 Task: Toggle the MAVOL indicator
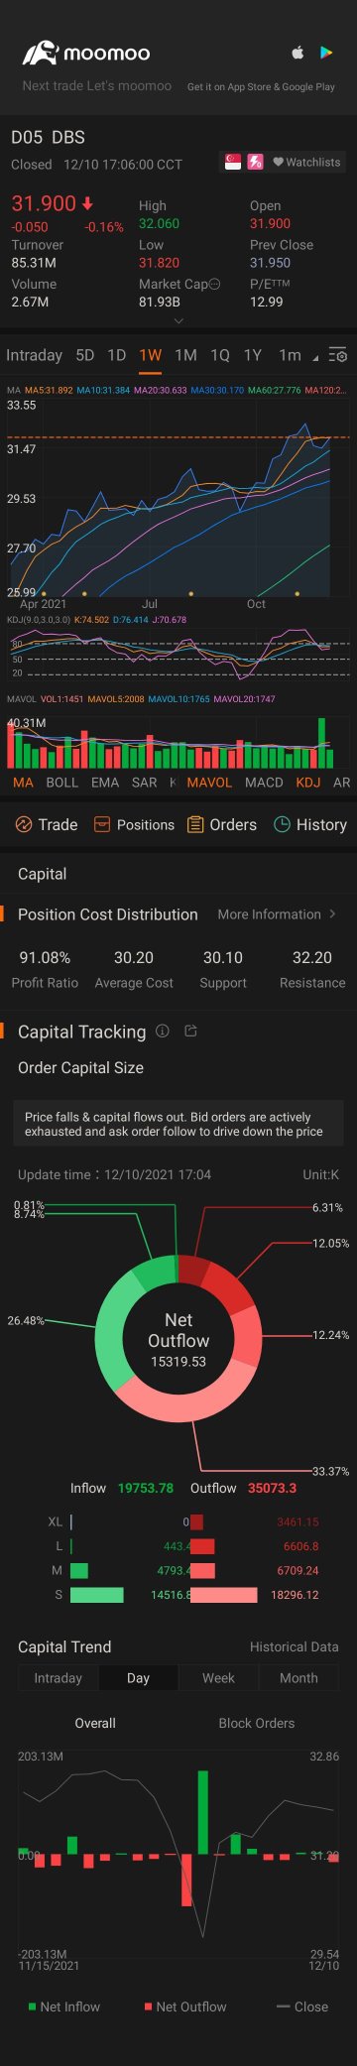point(209,783)
